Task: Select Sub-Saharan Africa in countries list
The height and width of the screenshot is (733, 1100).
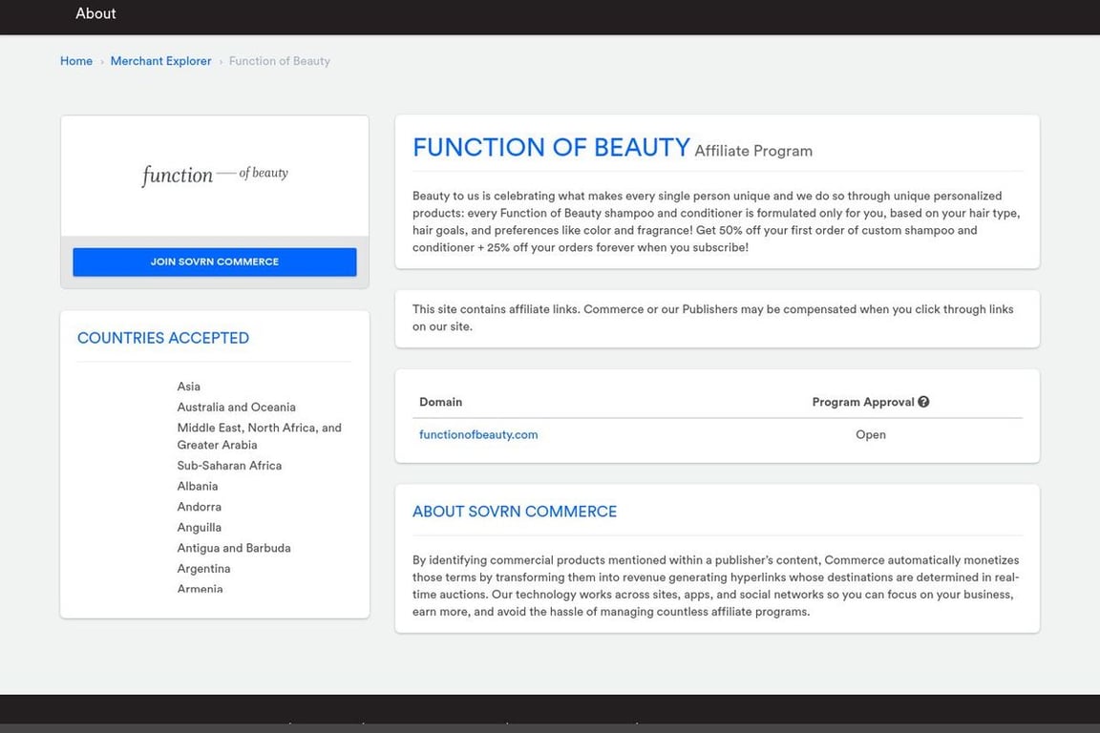Action: pos(229,466)
